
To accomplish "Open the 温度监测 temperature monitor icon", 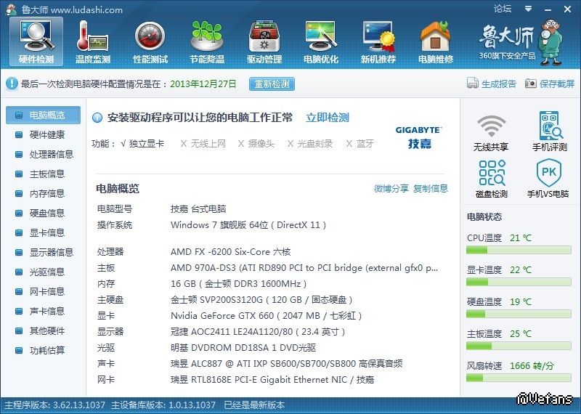I will [93, 41].
